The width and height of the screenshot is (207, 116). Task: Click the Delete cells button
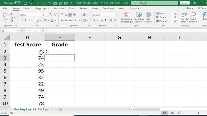(x=163, y=17)
